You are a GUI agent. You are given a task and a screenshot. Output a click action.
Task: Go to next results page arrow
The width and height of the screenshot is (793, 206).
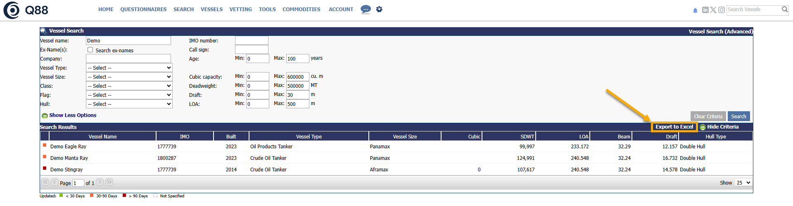[x=100, y=182]
